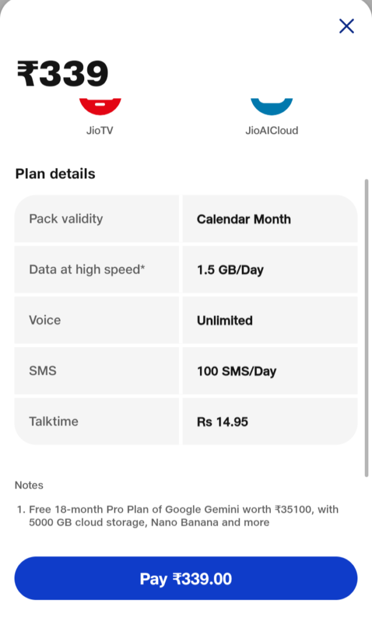The width and height of the screenshot is (372, 621).
Task: Close the plan details sheet
Action: [346, 26]
